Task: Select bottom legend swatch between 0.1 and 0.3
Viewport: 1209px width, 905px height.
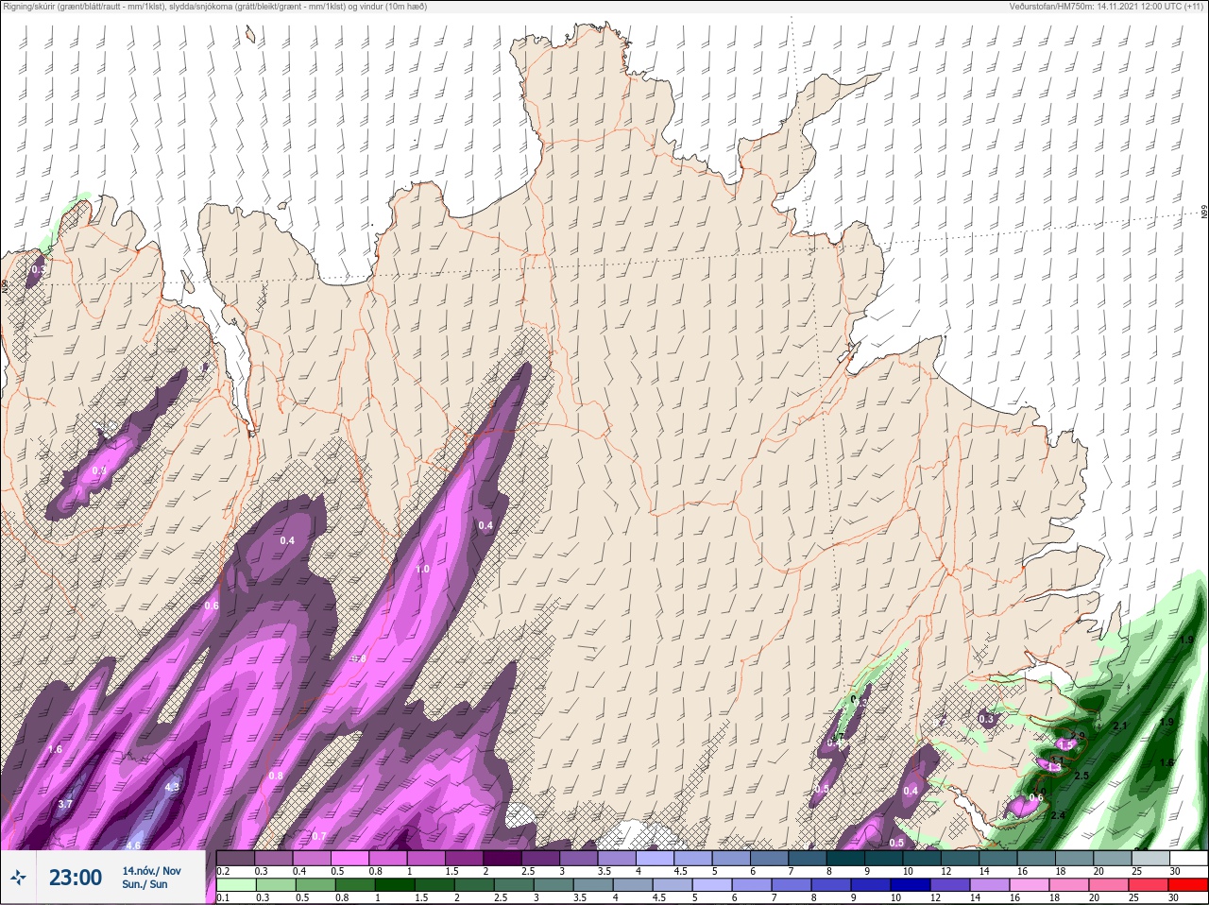Action: click(x=236, y=885)
